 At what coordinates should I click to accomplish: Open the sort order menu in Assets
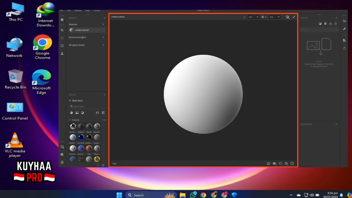(x=97, y=113)
